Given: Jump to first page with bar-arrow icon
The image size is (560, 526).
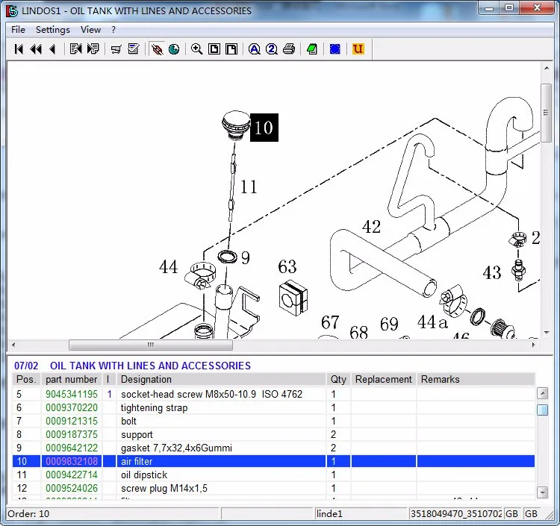Looking at the screenshot, I should pos(19,49).
